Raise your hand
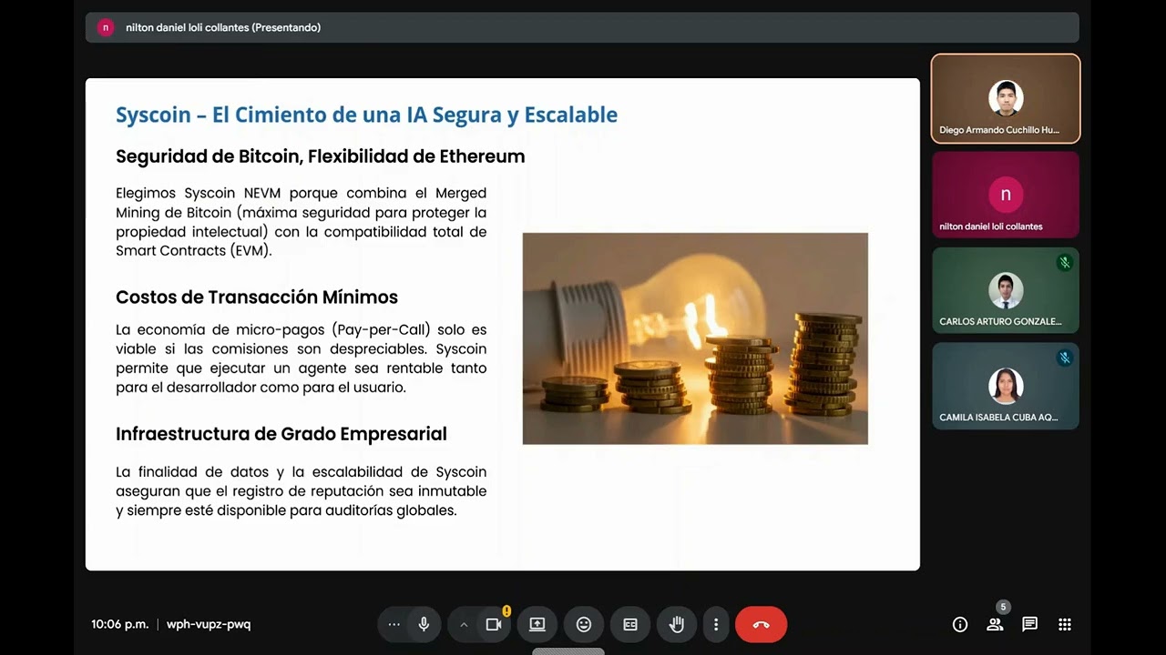1166x655 pixels. click(x=677, y=625)
